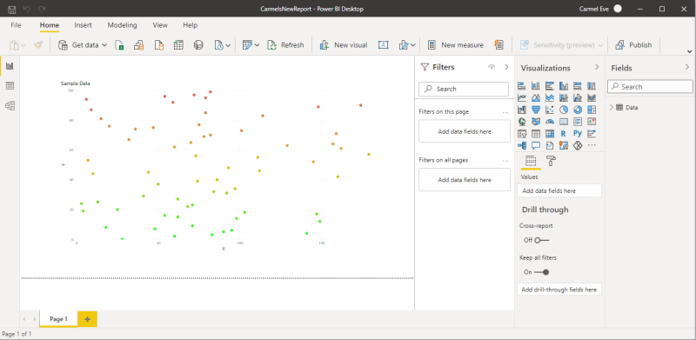Select the KPI visualization icon
The width and height of the screenshot is (696, 340).
592,122
